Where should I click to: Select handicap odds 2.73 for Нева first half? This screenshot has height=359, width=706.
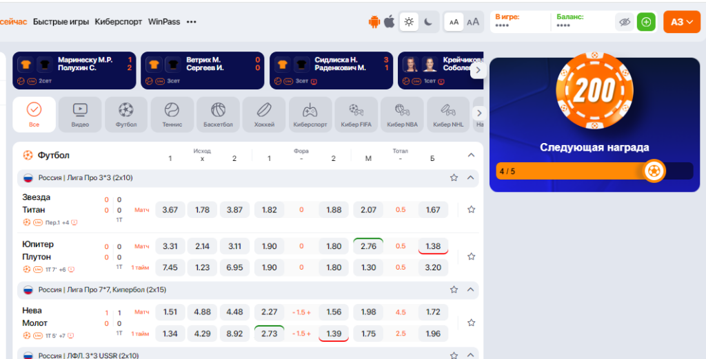click(x=270, y=334)
